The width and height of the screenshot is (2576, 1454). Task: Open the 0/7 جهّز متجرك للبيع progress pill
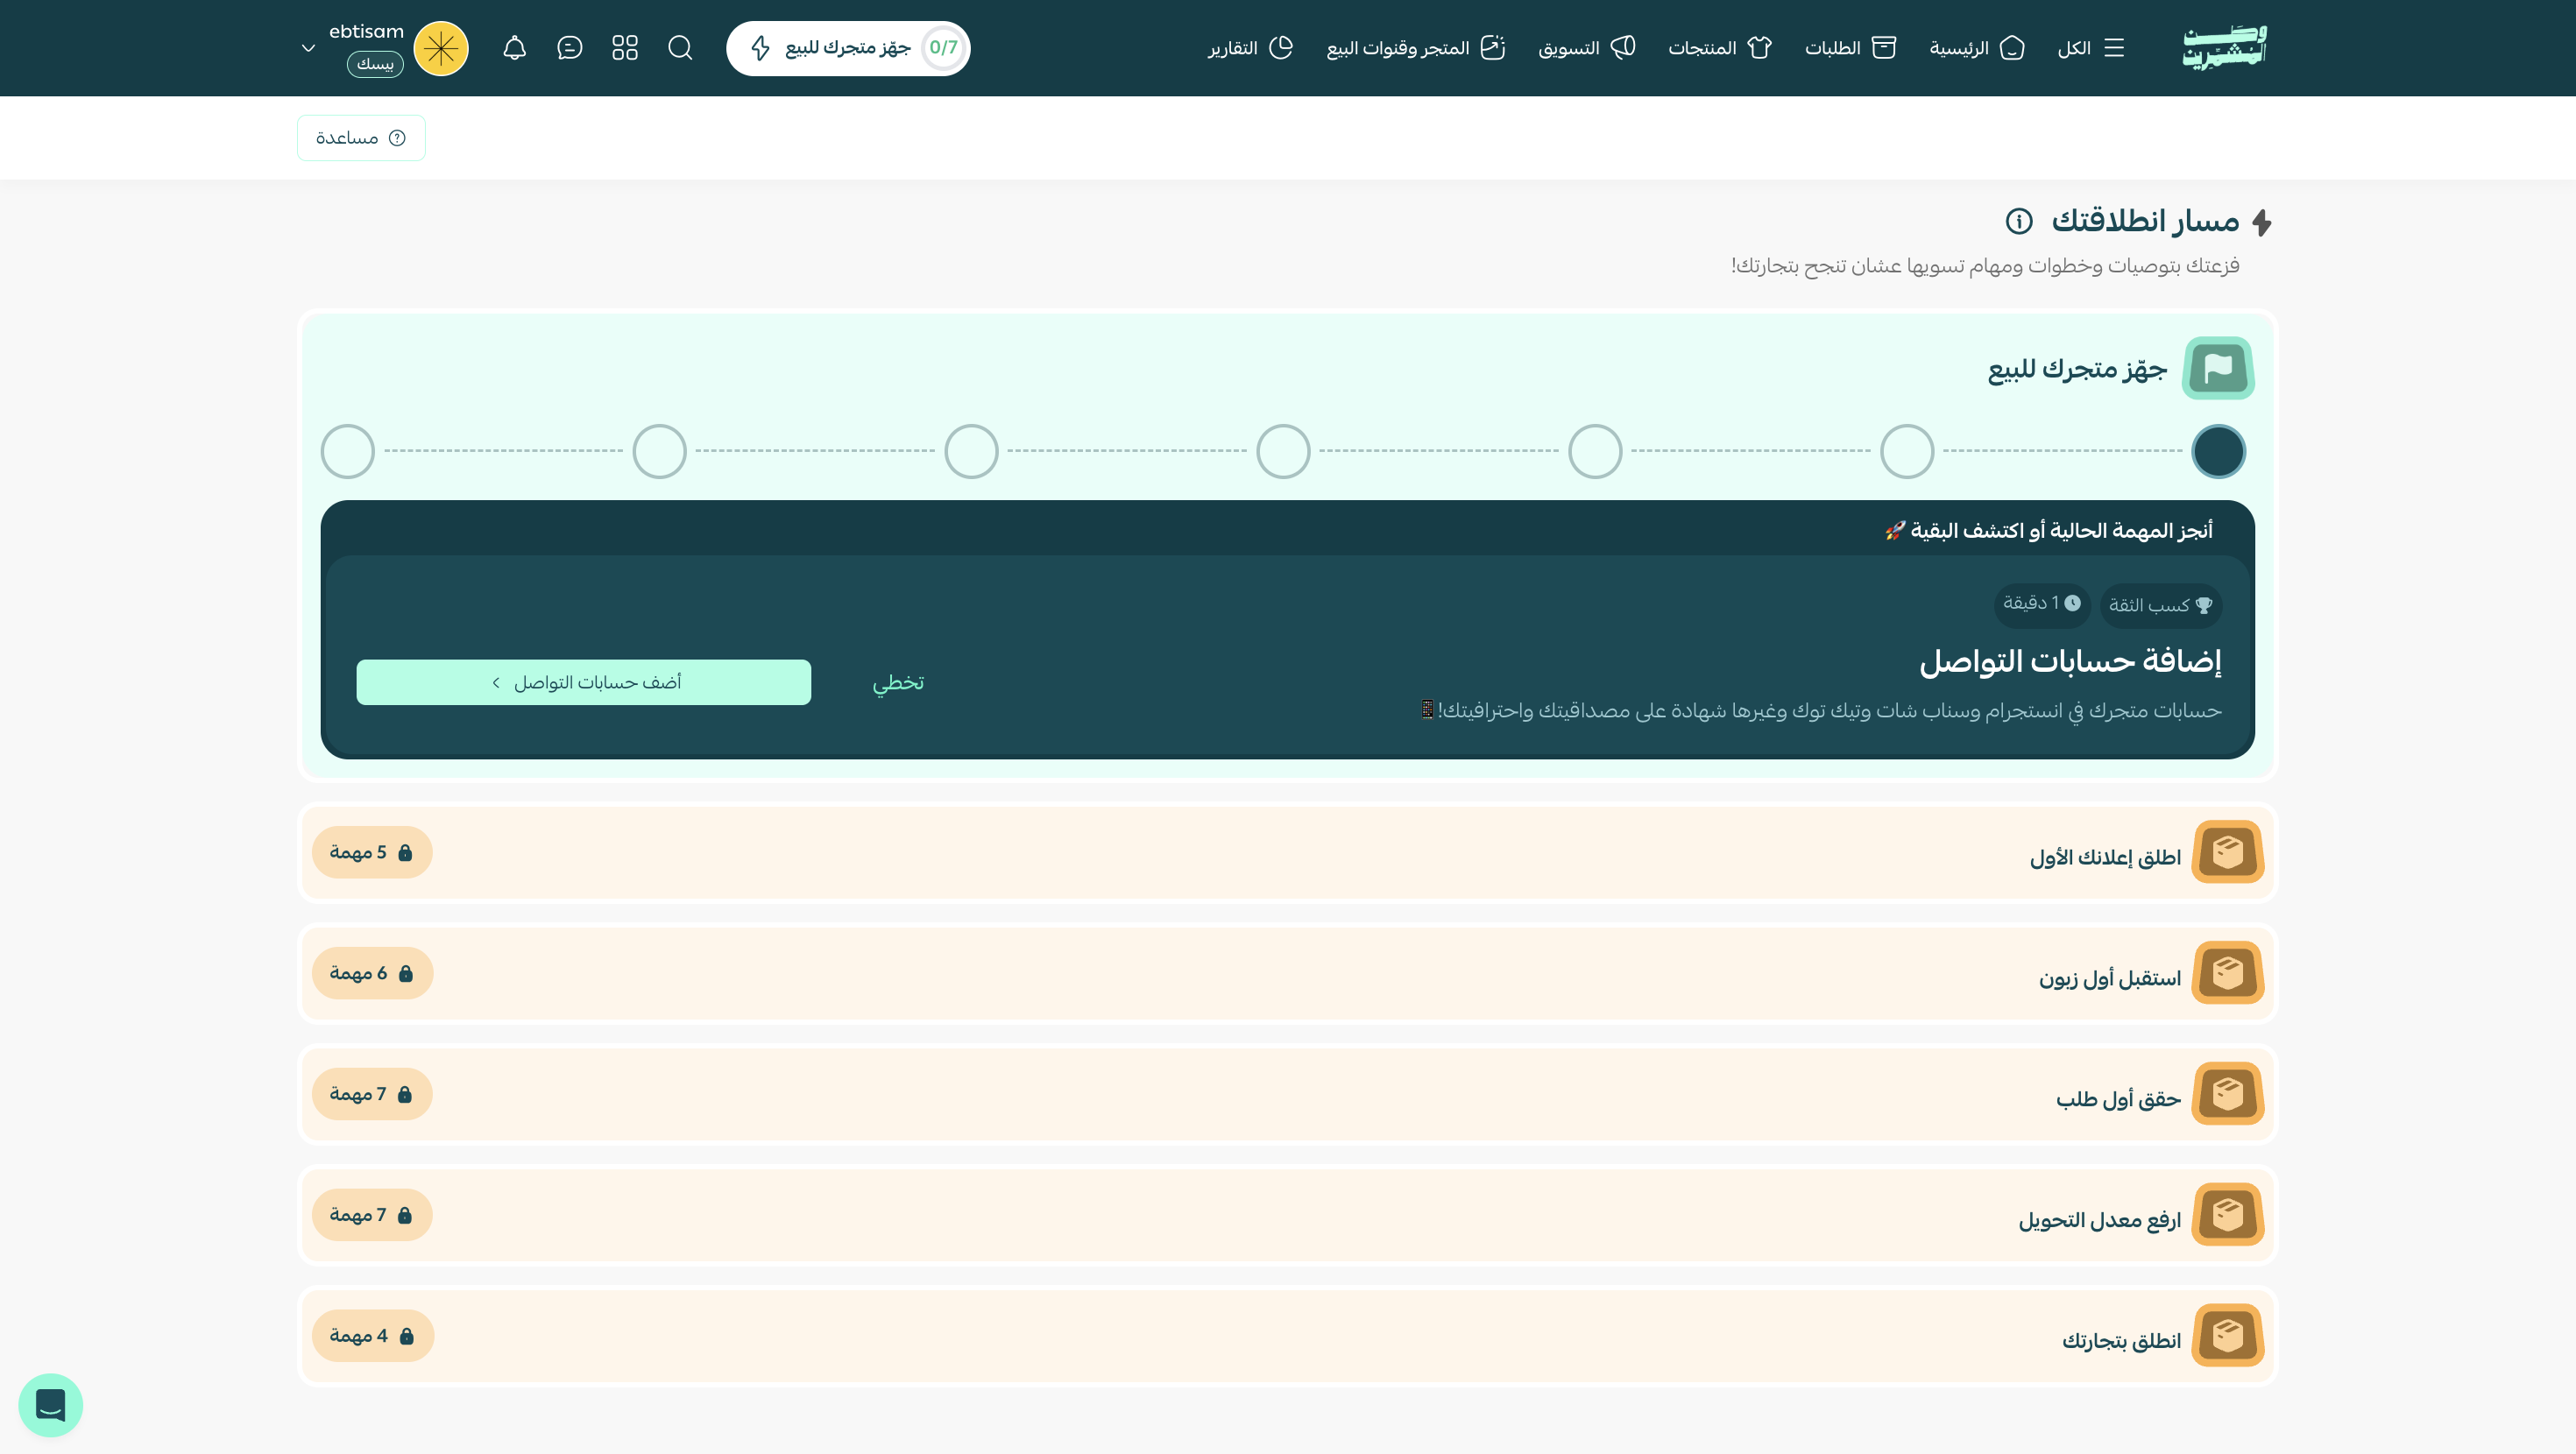click(848, 48)
